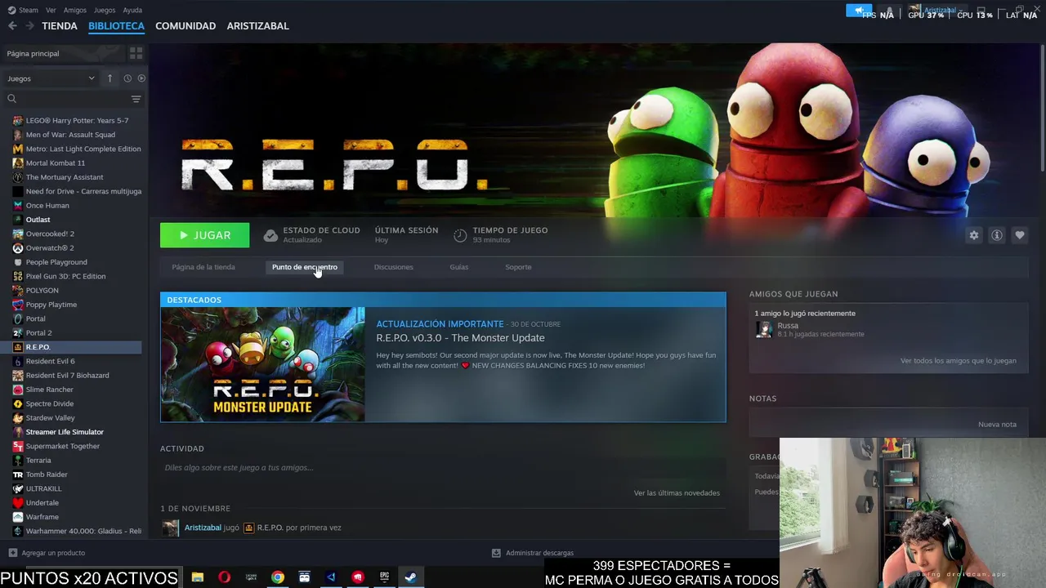1046x588 pixels.
Task: Open R.E.P.O. settings gear icon
Action: [973, 235]
